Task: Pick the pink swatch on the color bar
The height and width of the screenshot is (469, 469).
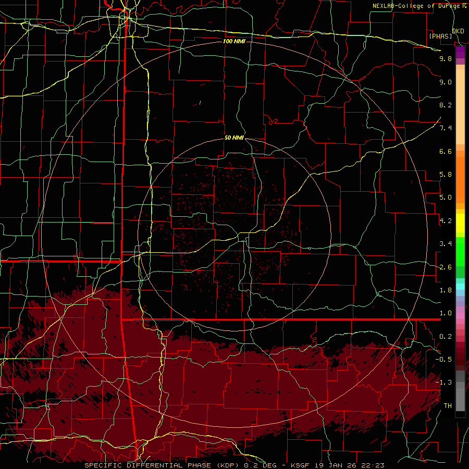Action: [x=460, y=316]
